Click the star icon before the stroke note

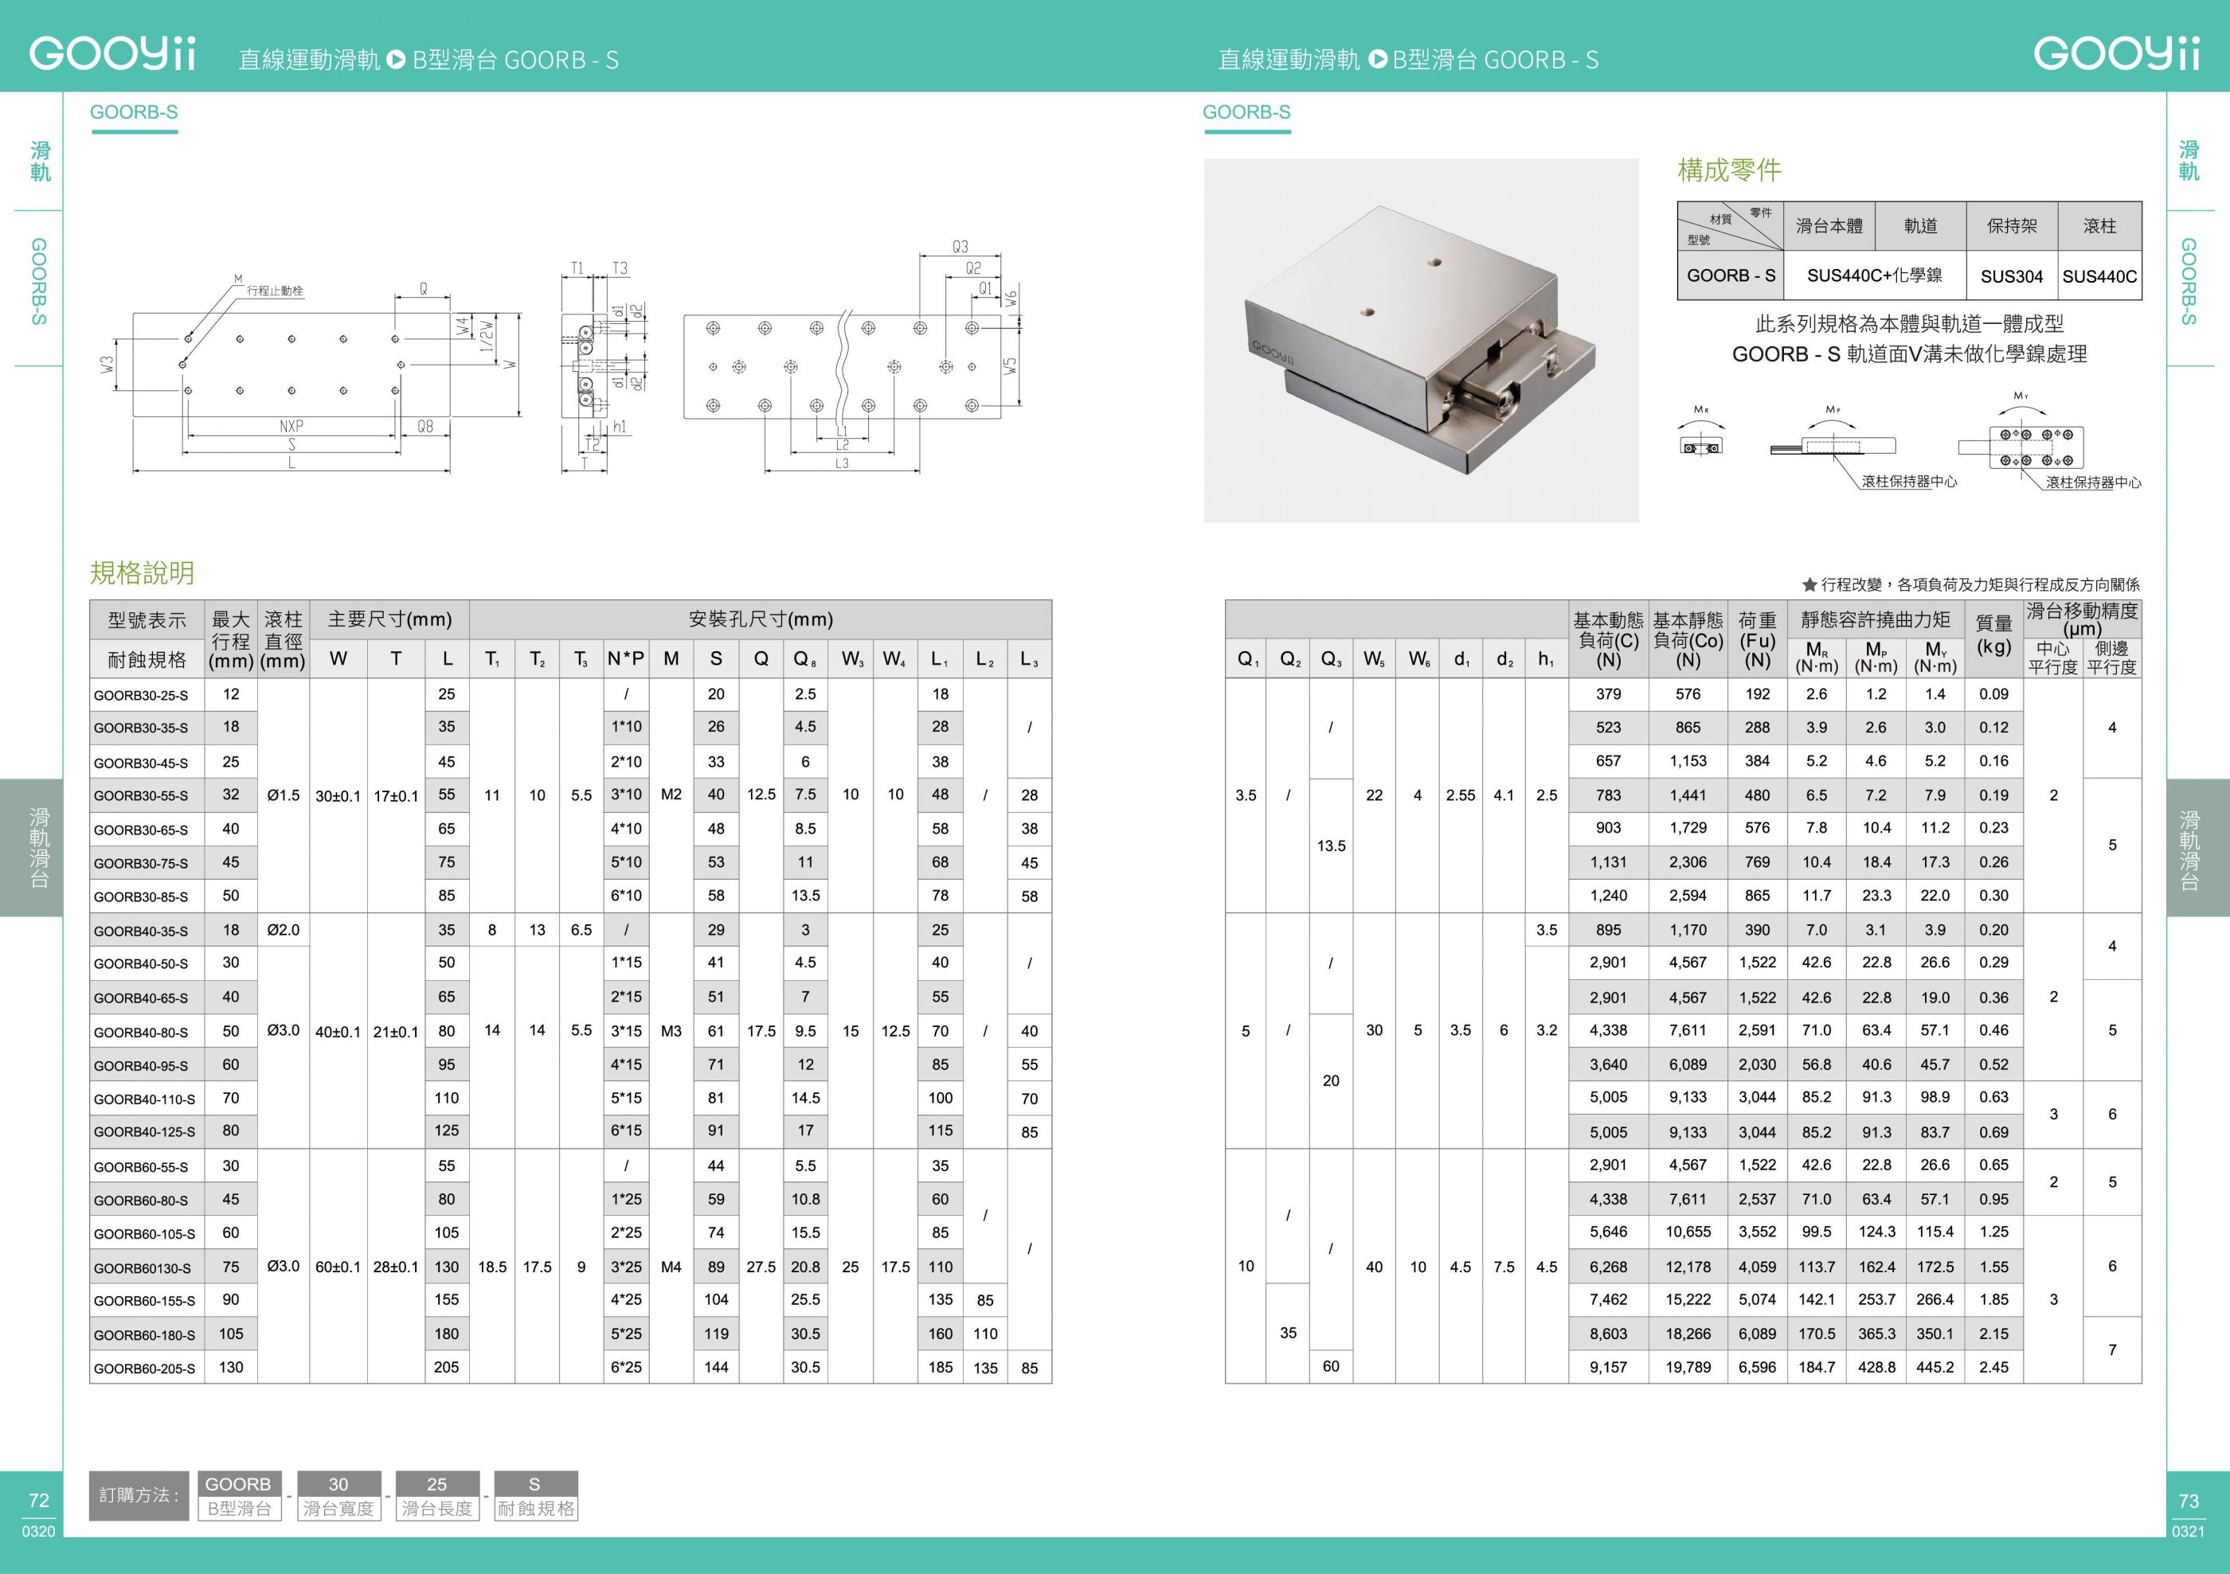[1809, 584]
